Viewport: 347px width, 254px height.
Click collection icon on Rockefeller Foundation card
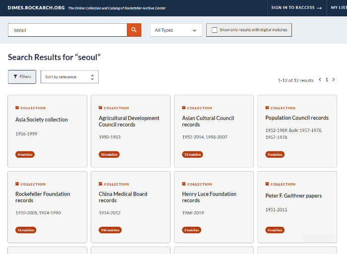point(17,184)
